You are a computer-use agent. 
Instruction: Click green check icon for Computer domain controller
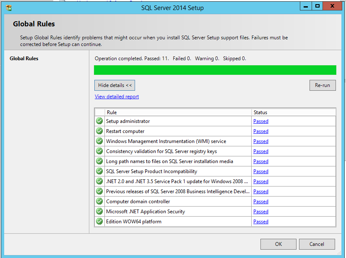point(99,201)
